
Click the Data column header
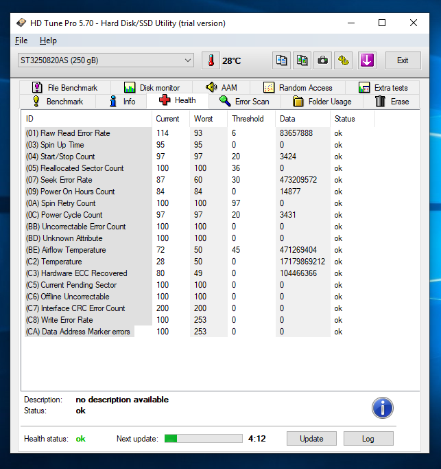coord(302,119)
